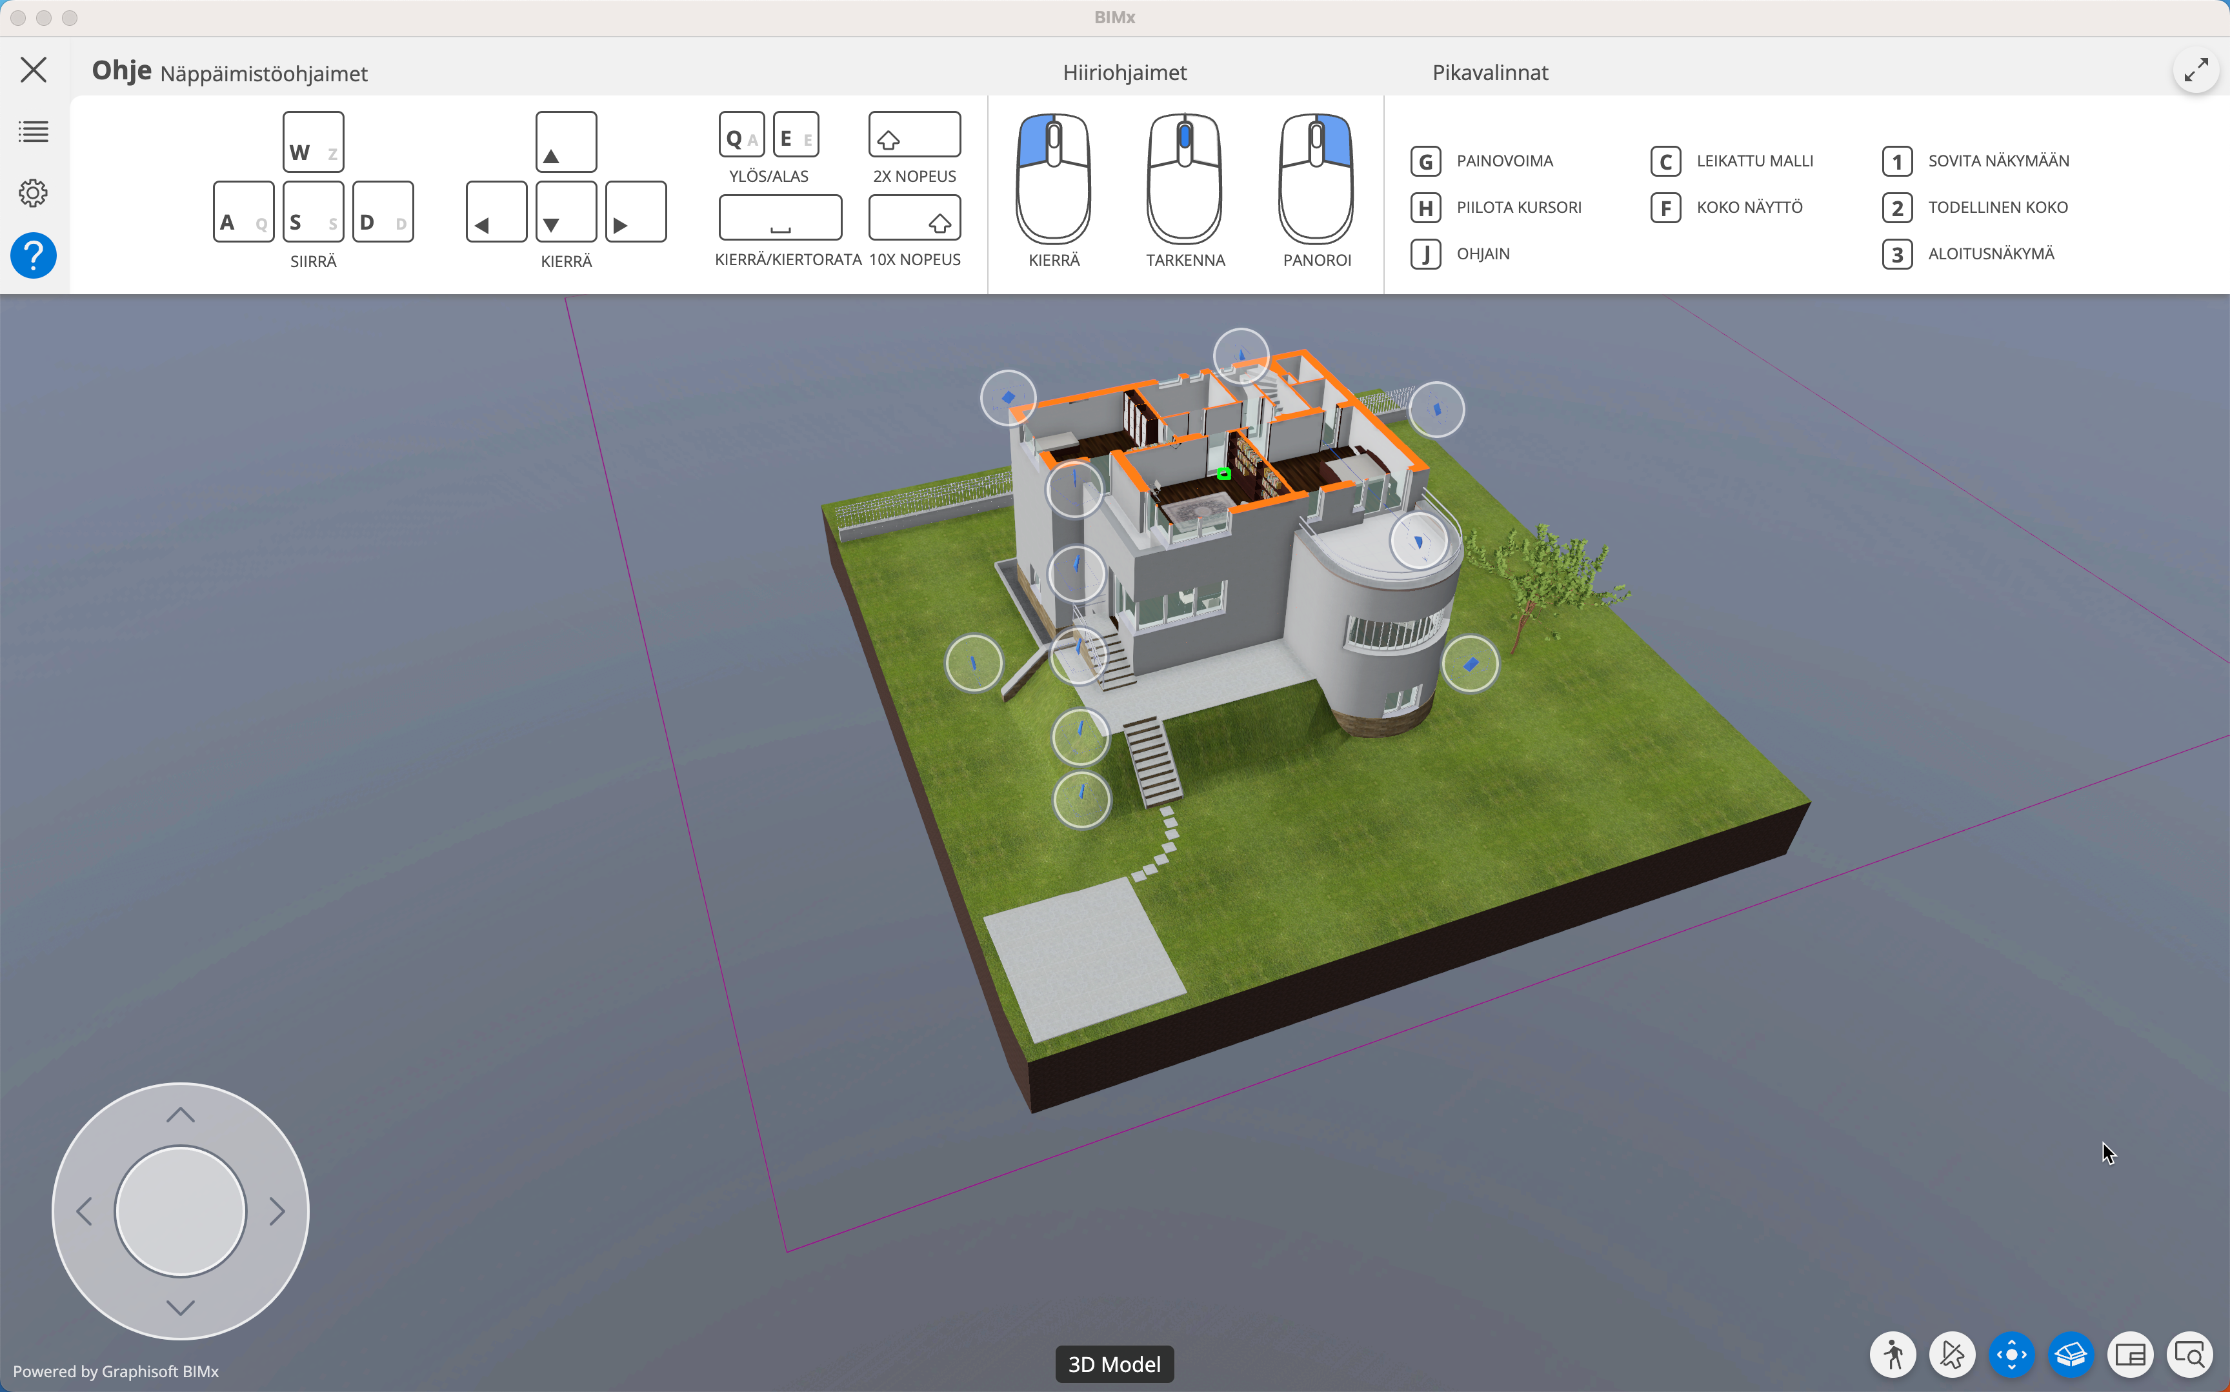Viewport: 2230px width, 1392px height.
Task: Close the Ohje help panel with X
Action: tap(34, 70)
